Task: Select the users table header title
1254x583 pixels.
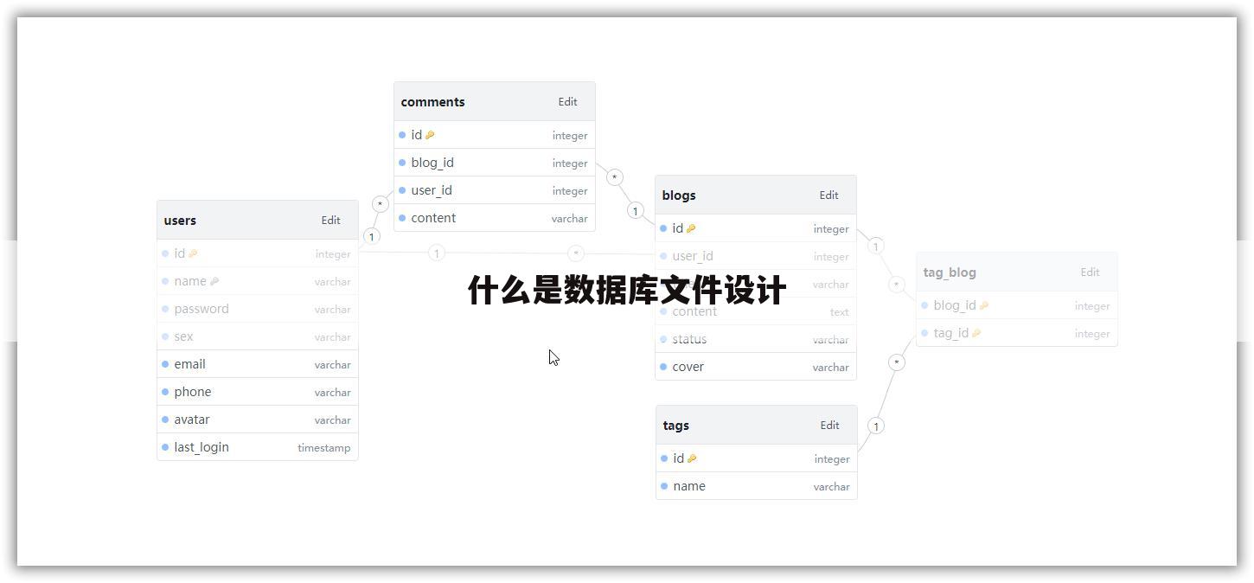Action: 180,220
